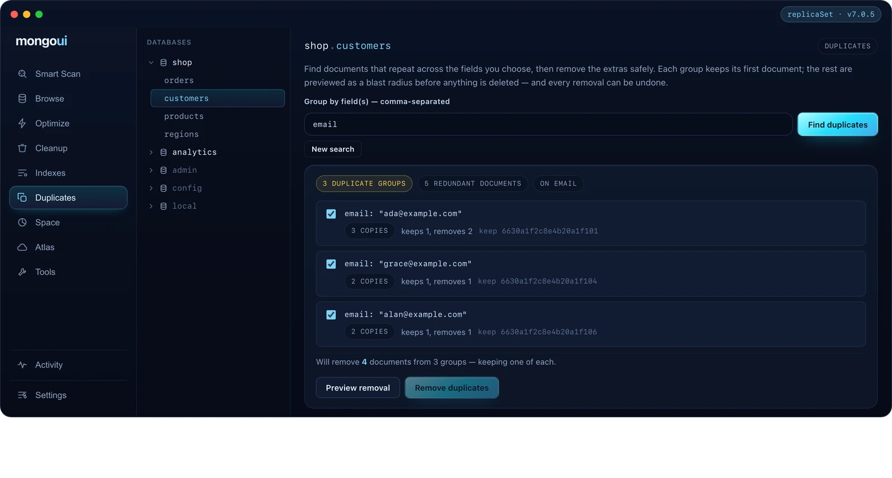This screenshot has width=892, height=478.
Task: Expand the admin database chevron
Action: pos(151,170)
